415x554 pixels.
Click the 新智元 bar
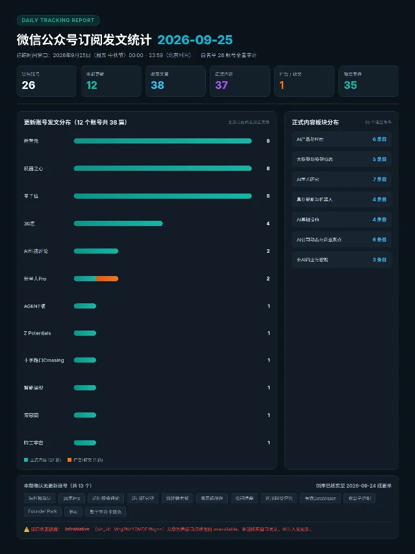click(163, 141)
